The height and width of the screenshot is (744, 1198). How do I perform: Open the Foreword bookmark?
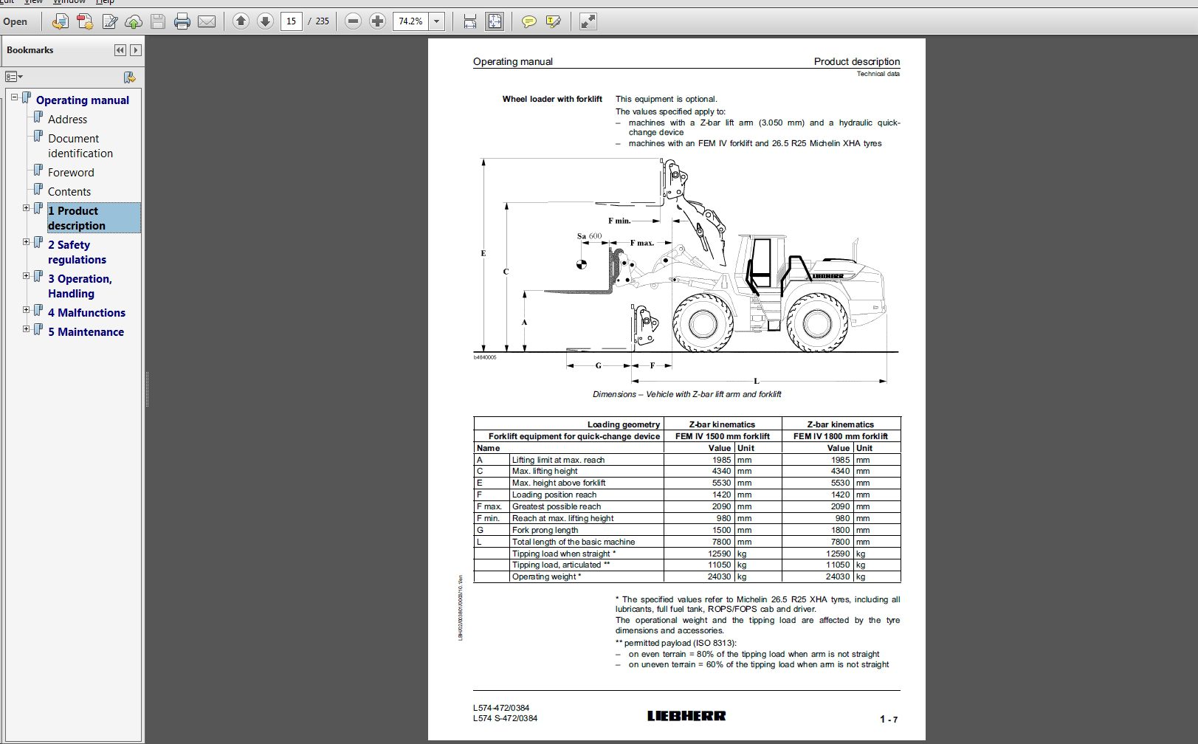pos(71,173)
